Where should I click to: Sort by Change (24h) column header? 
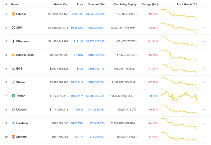point(149,5)
